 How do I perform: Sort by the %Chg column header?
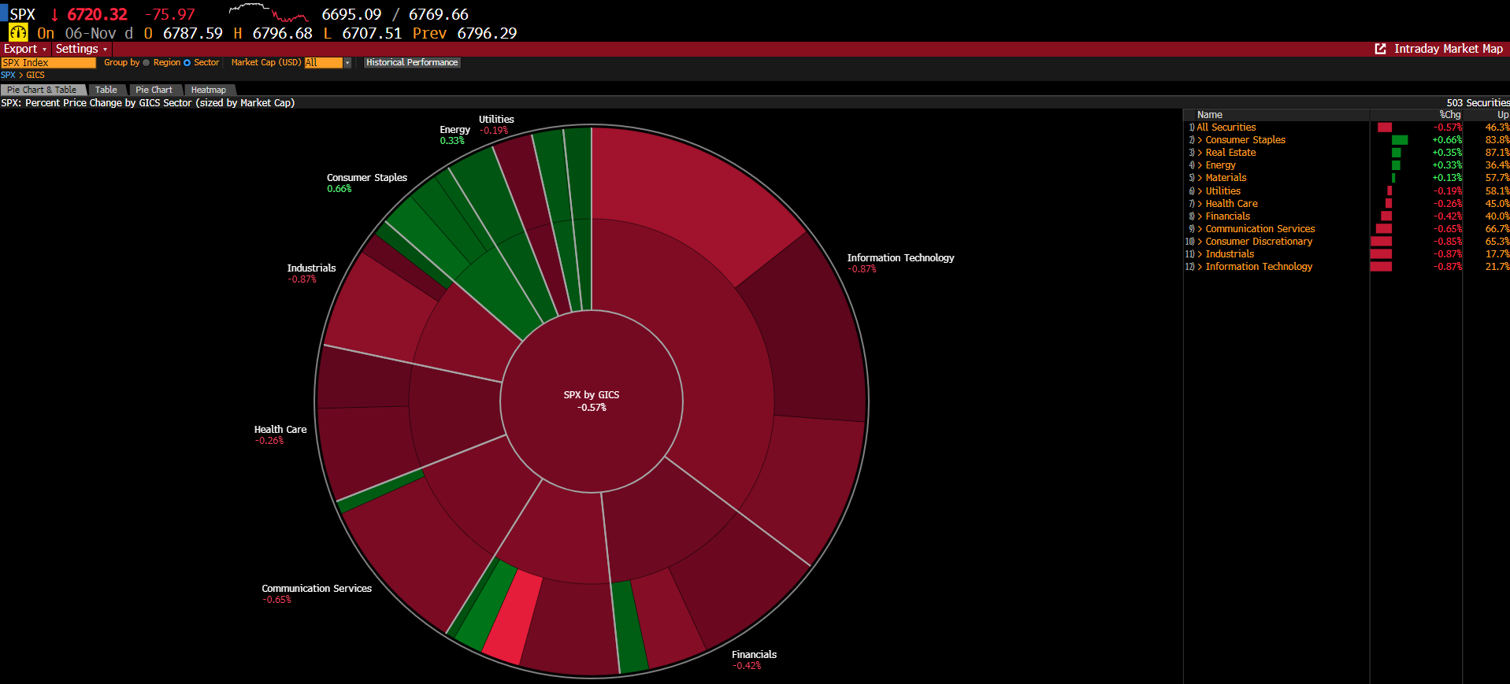[x=1450, y=115]
